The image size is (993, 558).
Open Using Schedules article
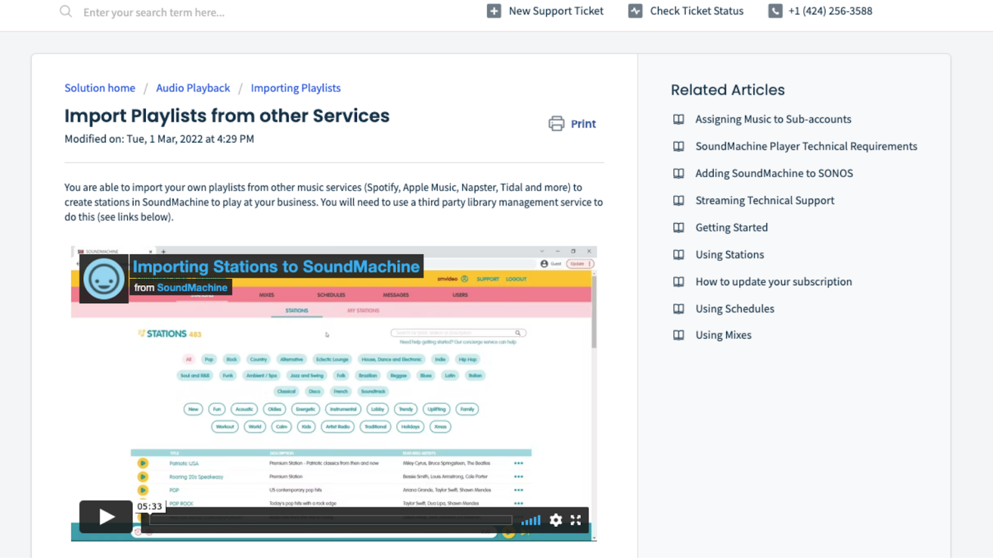(x=735, y=309)
